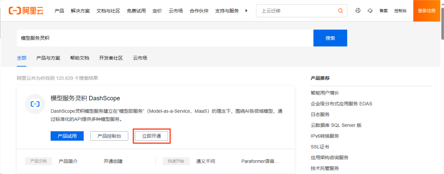Click 企业级分布式应用服务 EDAS link
Viewport: 444px width, 174px height.
pyautogui.click(x=341, y=104)
